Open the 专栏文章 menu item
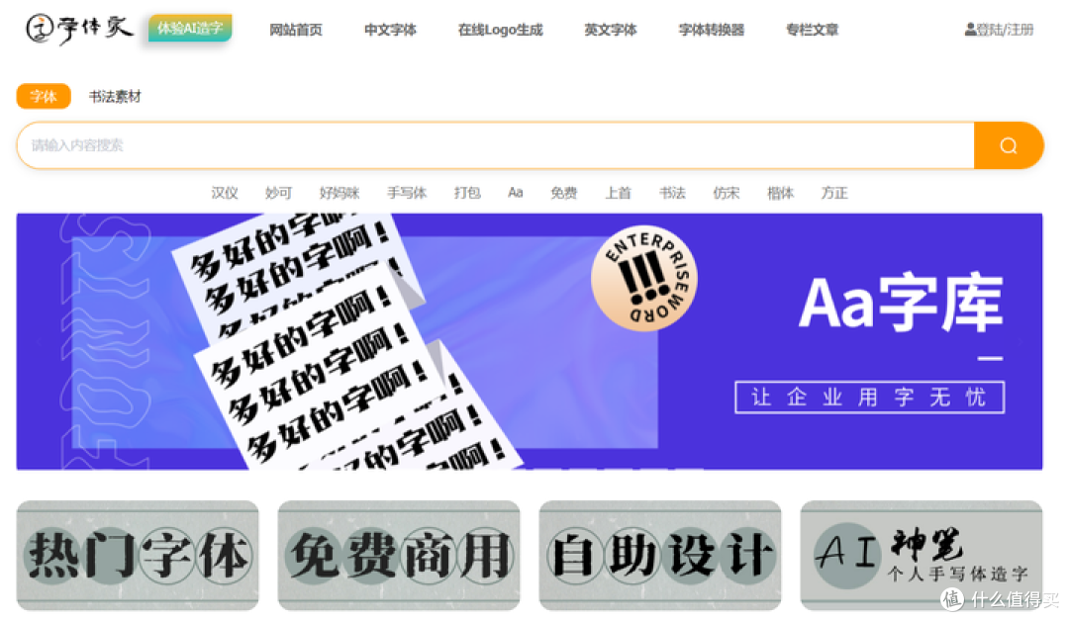1069x622 pixels. click(x=812, y=30)
